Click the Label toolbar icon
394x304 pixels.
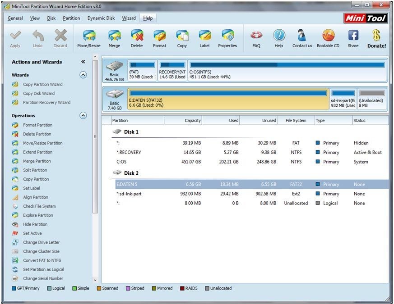(x=205, y=36)
